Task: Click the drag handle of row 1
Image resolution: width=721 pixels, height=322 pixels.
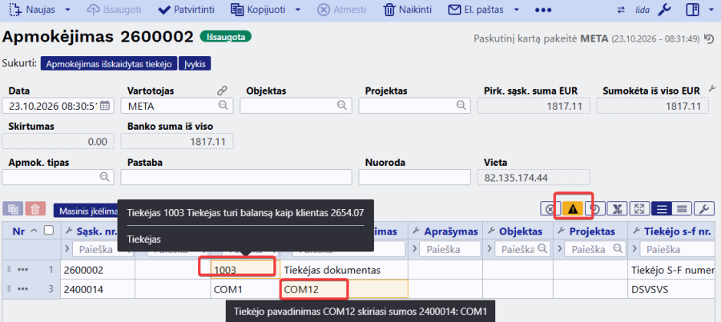Action: click(x=9, y=270)
